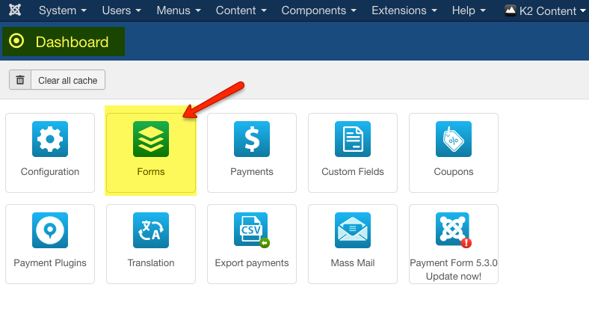This screenshot has height=317, width=589.
Task: Click the Custom Fields label
Action: (x=353, y=172)
